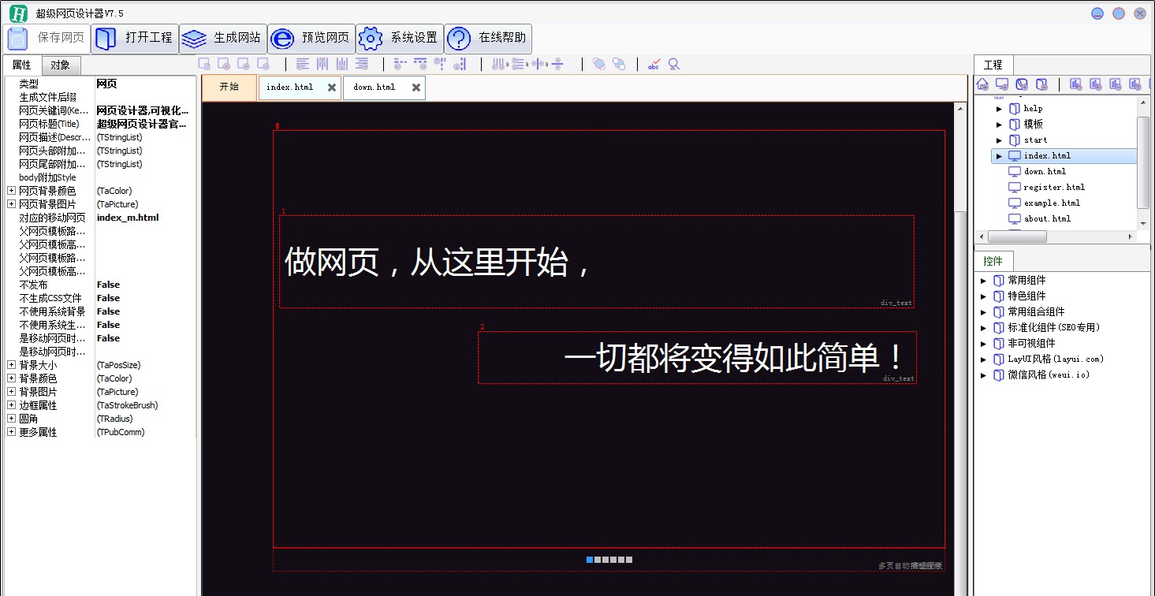Switch to the 对象 tab
This screenshot has height=596, width=1155.
coord(61,65)
